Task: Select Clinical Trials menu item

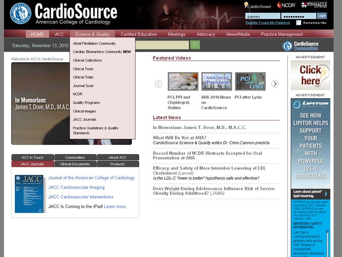Action: click(83, 77)
